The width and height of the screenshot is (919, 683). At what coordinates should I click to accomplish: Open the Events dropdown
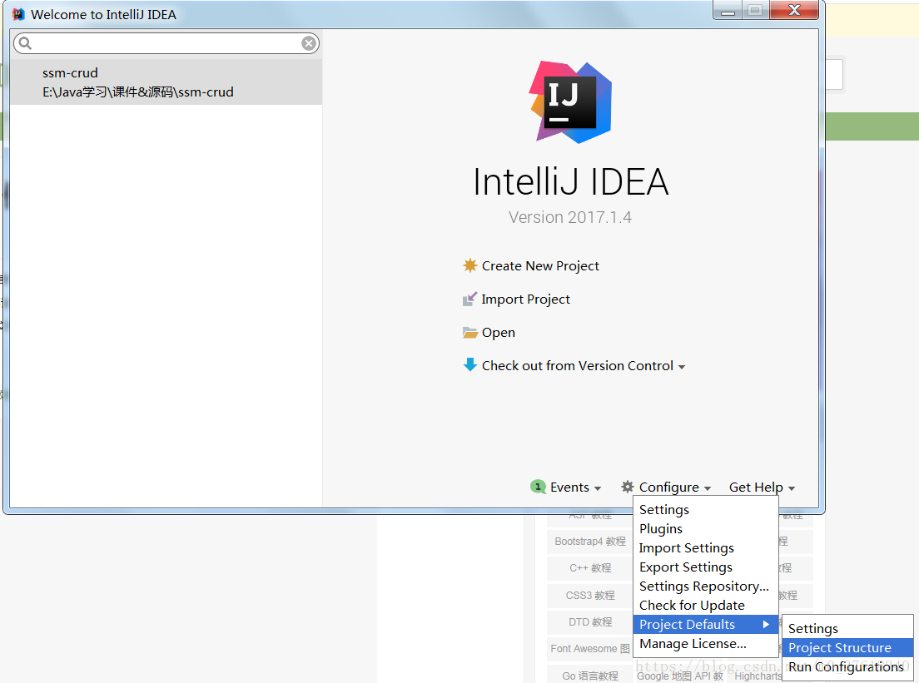click(575, 488)
